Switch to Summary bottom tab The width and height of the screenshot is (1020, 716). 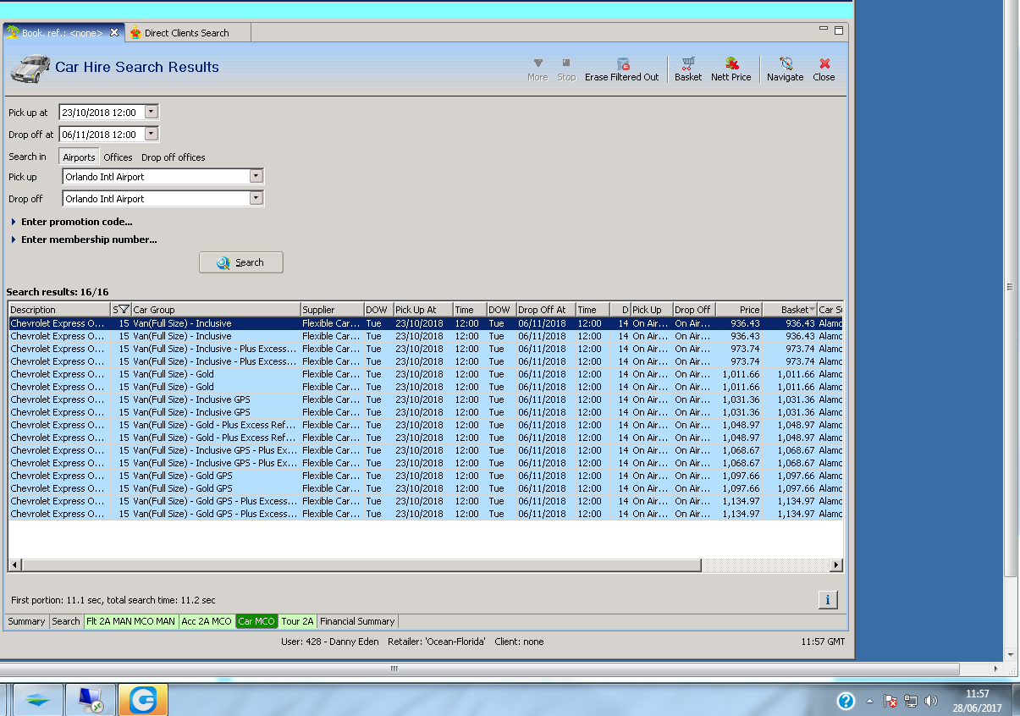pos(26,621)
